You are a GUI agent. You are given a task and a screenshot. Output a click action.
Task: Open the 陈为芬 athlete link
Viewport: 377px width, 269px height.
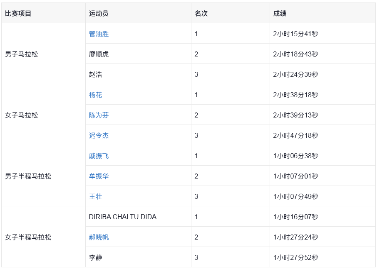(99, 115)
